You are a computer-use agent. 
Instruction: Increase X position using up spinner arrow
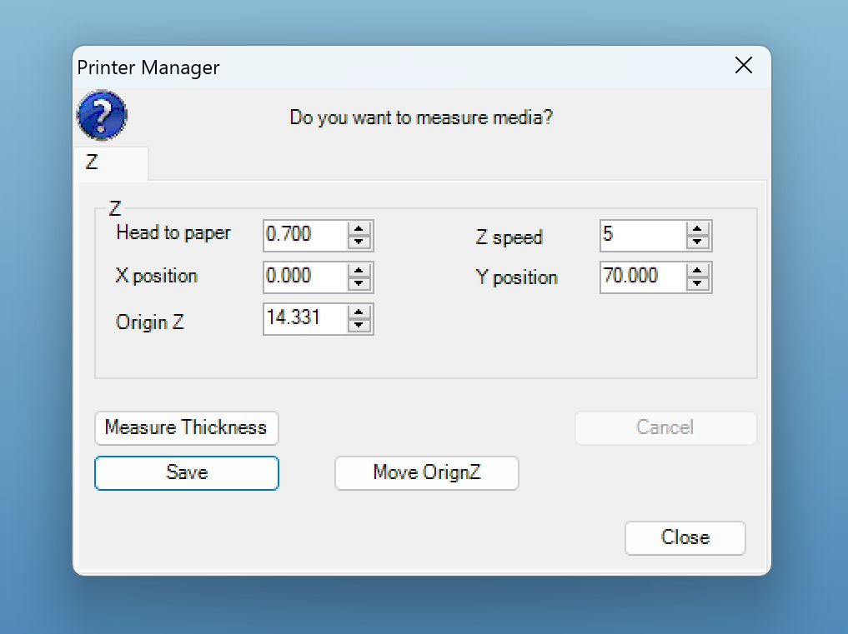[x=359, y=271]
